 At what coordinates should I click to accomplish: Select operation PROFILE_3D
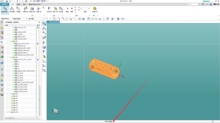coord(21,46)
